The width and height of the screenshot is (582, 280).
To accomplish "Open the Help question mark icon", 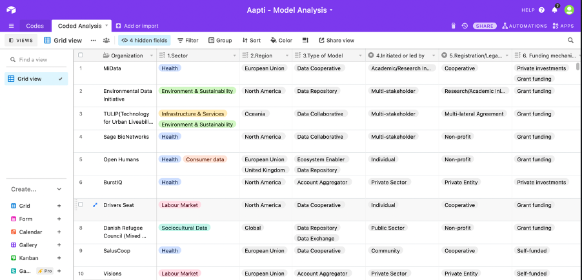I will [x=541, y=10].
